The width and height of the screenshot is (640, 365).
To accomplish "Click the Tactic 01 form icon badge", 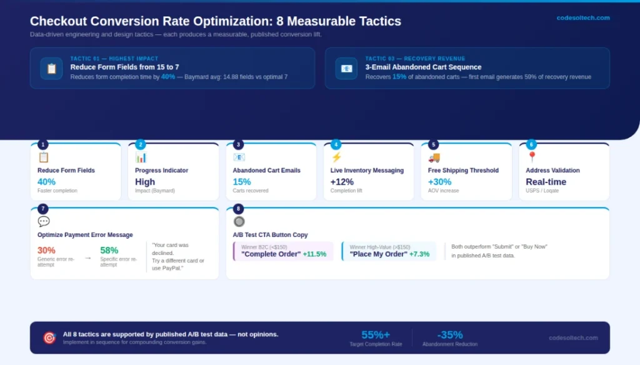I will click(x=51, y=69).
